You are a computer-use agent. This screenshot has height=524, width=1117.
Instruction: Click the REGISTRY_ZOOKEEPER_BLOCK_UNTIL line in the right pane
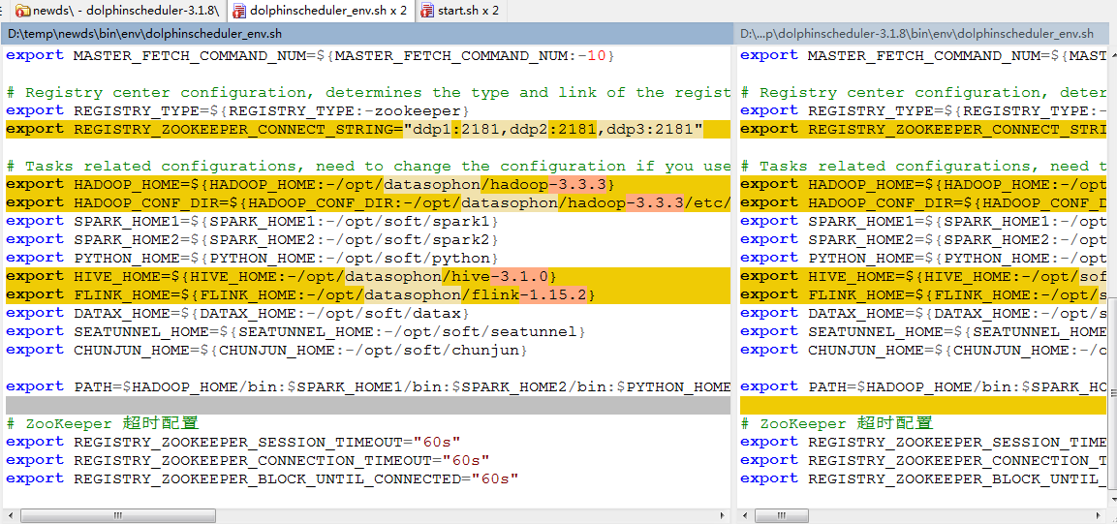(x=925, y=479)
